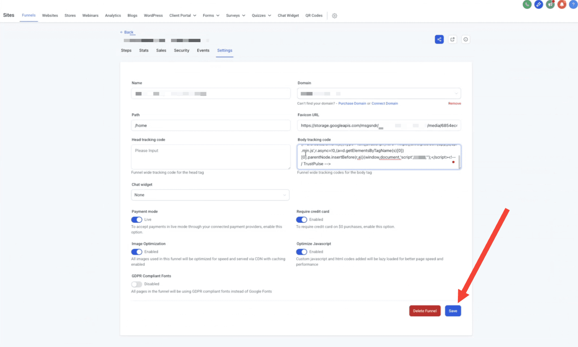578x347 pixels.
Task: Open the Stores tab
Action: click(x=70, y=15)
